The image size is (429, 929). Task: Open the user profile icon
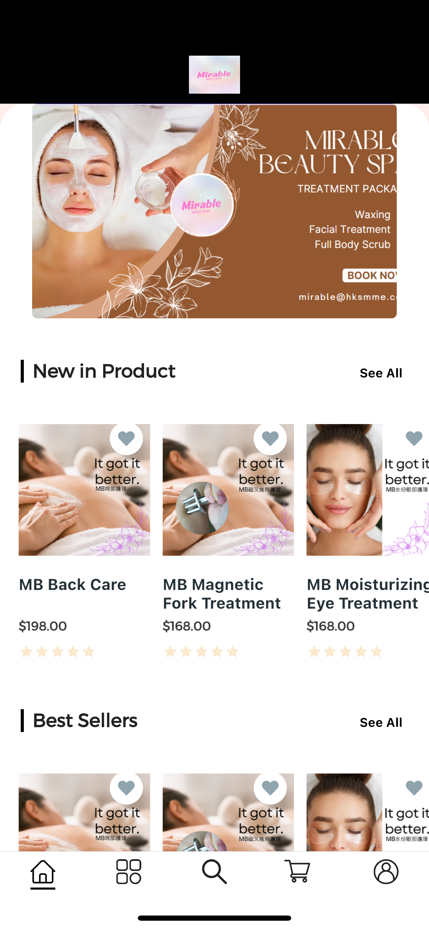[x=386, y=872]
